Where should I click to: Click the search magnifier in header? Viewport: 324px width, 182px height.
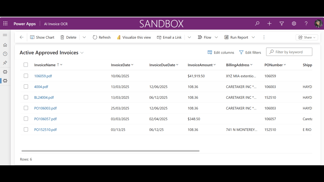point(257,24)
